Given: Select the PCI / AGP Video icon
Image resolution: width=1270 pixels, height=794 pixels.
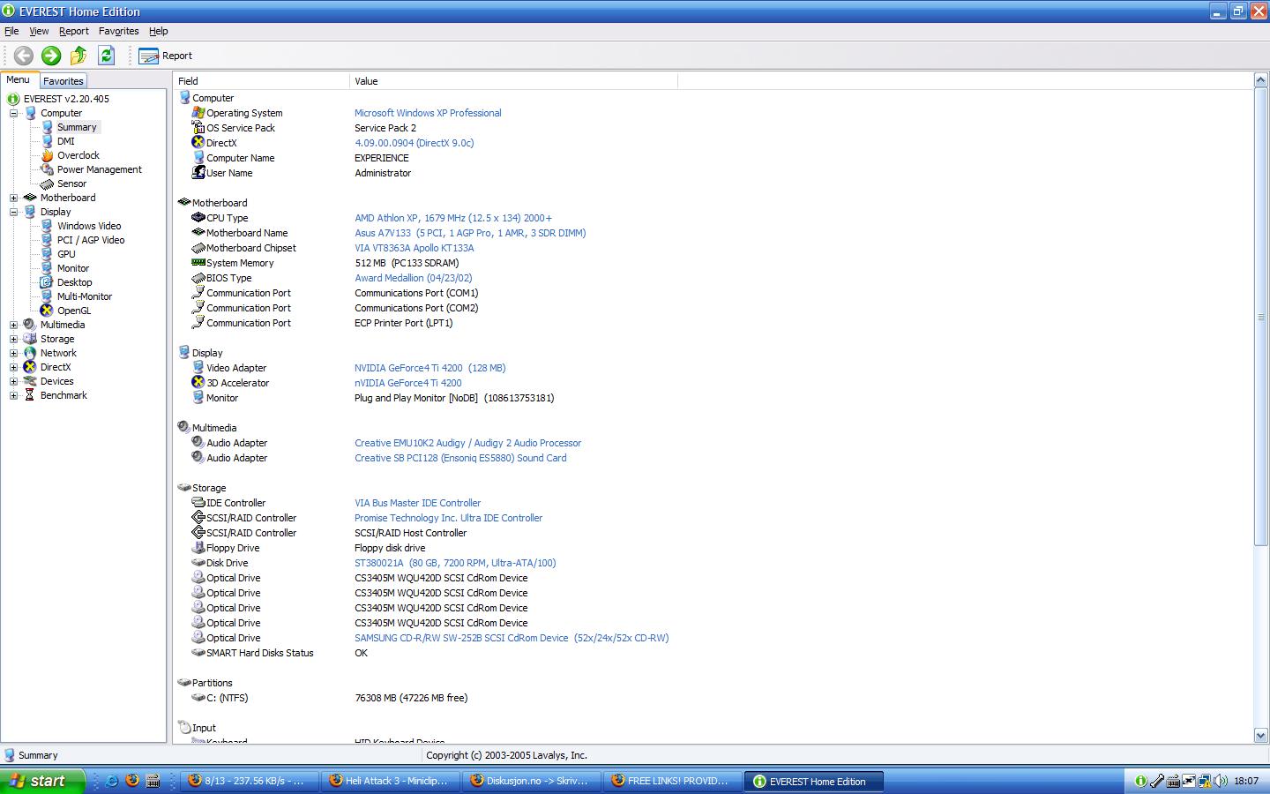Looking at the screenshot, I should pos(47,240).
